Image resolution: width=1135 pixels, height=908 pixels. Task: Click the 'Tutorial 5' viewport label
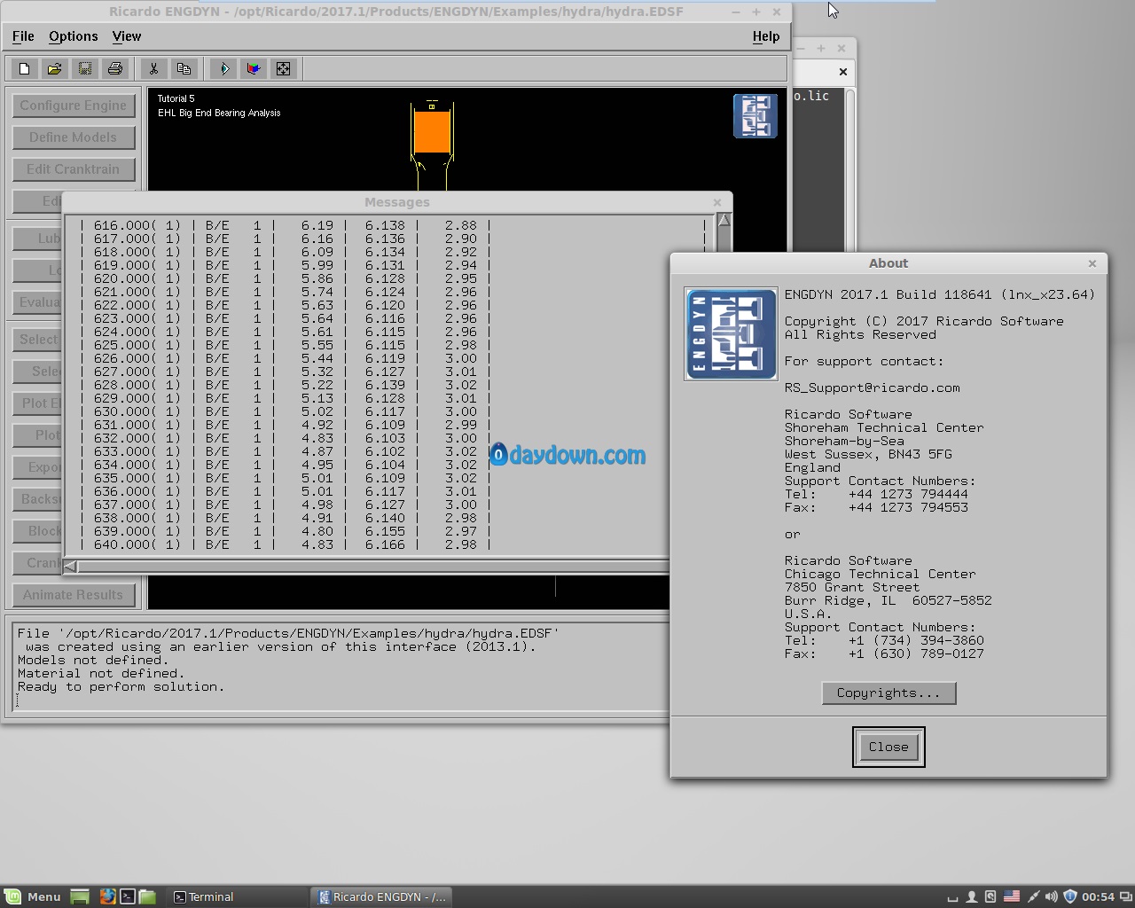[x=176, y=98]
